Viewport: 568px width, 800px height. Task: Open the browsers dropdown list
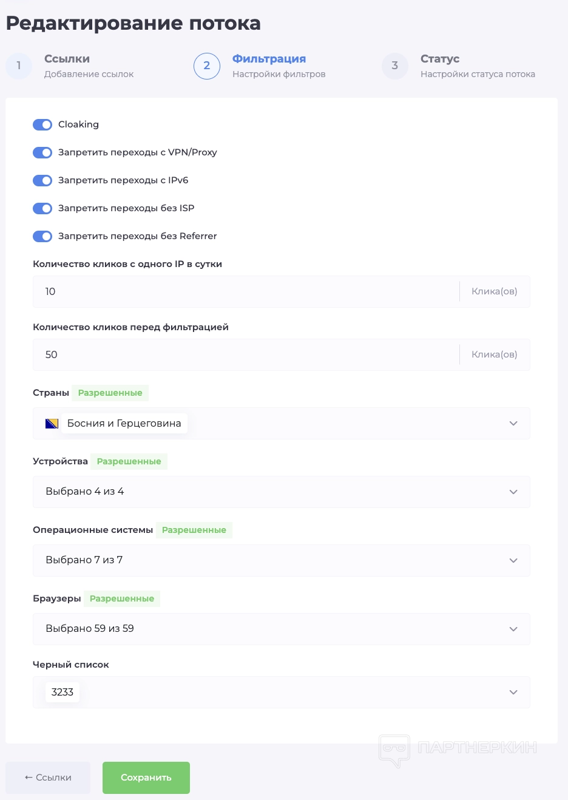point(513,629)
